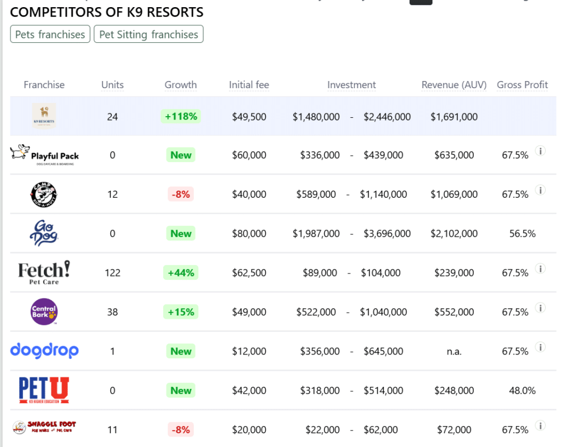Show gross profit info for Snaggle Foot
The width and height of the screenshot is (561, 447).
click(540, 426)
